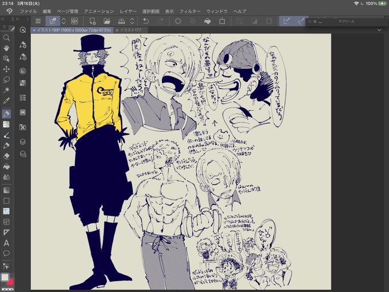Open the ページ管理 menu
389x292 pixels.
[x=68, y=11]
